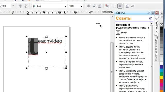Image resolution: width=165 pixels, height=92 pixels.
Task: Click the bottom text frame flow handle
Action: tap(46, 68)
